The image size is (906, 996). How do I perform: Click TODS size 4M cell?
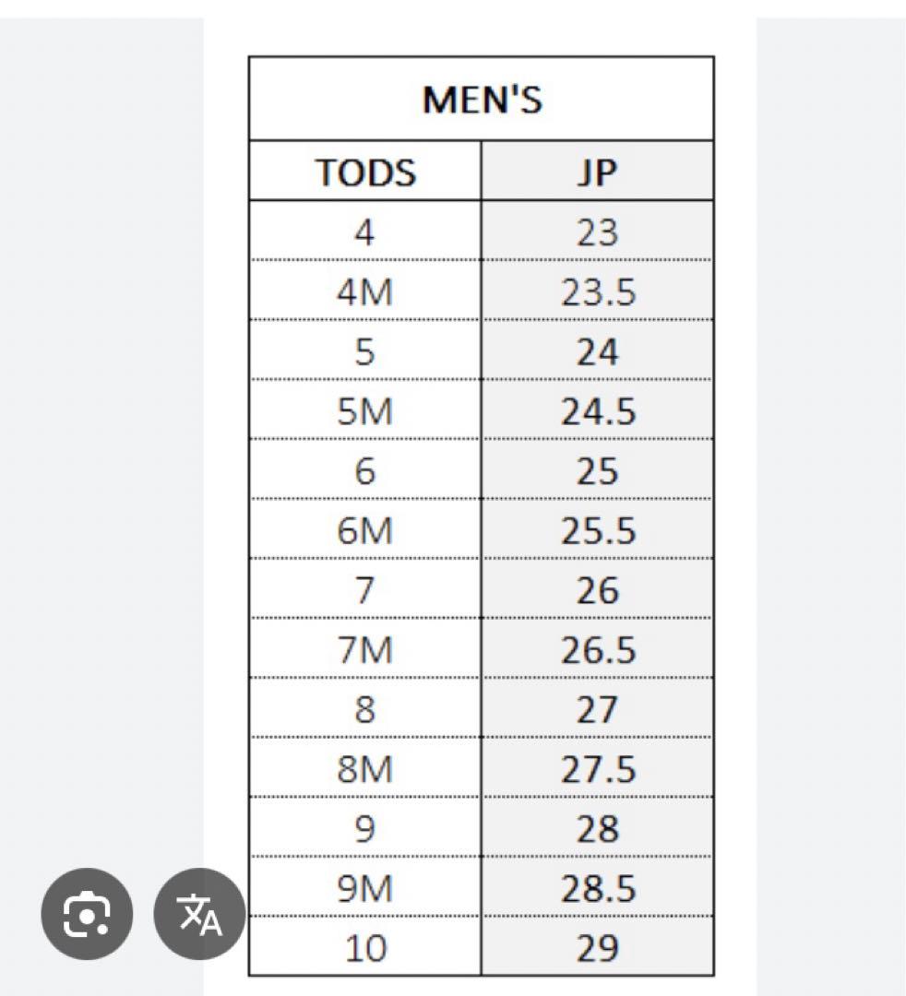(x=365, y=292)
